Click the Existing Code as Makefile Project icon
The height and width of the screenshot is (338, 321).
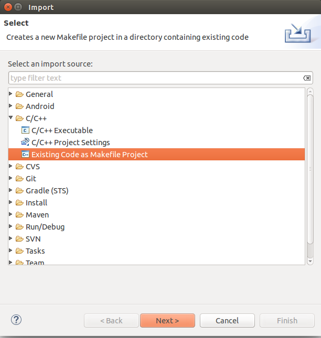coord(25,155)
